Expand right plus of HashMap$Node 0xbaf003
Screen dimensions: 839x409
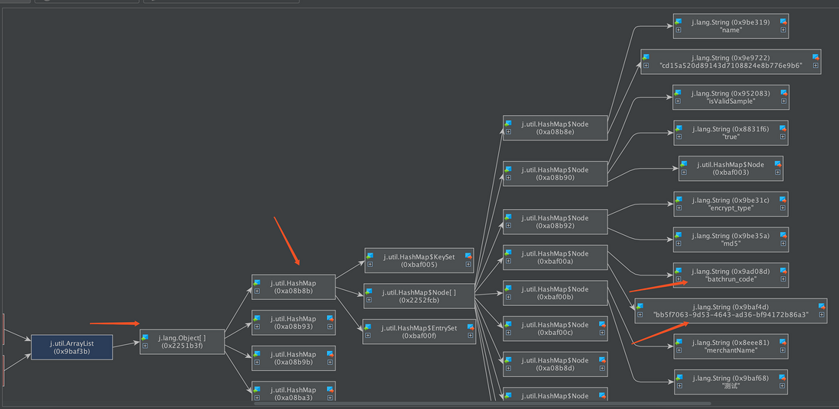[x=778, y=172]
